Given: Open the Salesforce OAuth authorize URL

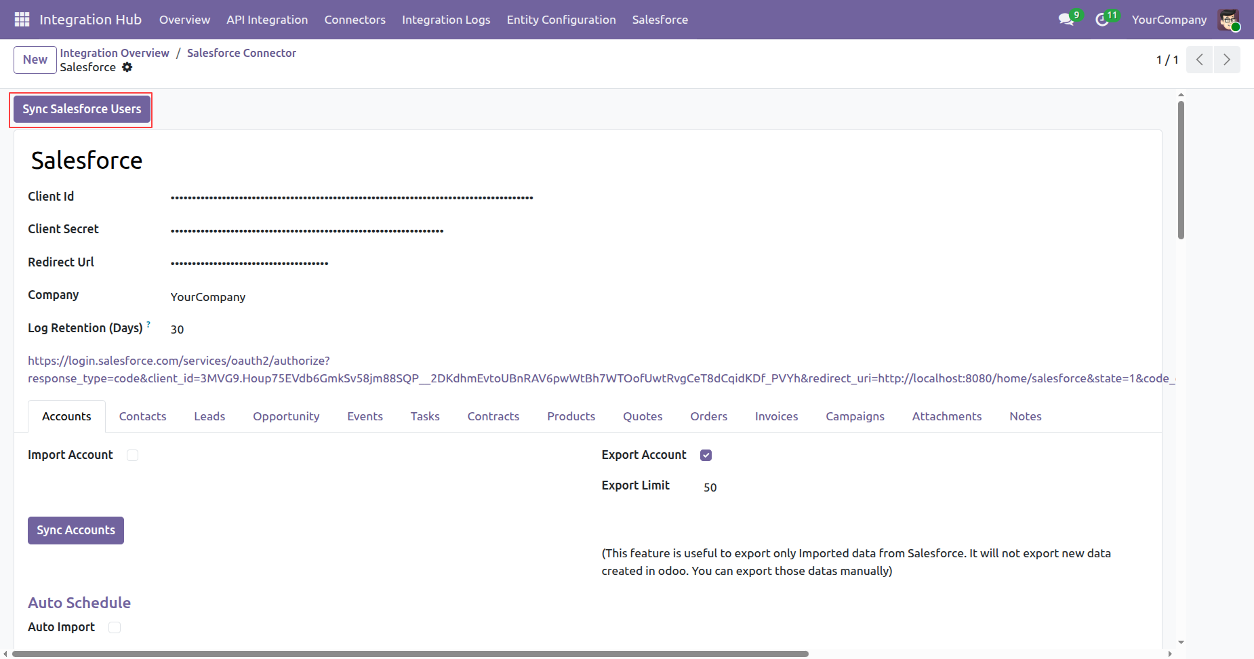Looking at the screenshot, I should coord(601,370).
